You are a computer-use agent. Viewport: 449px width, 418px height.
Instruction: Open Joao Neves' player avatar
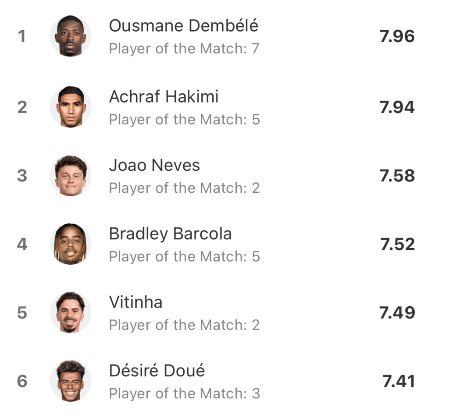point(71,176)
